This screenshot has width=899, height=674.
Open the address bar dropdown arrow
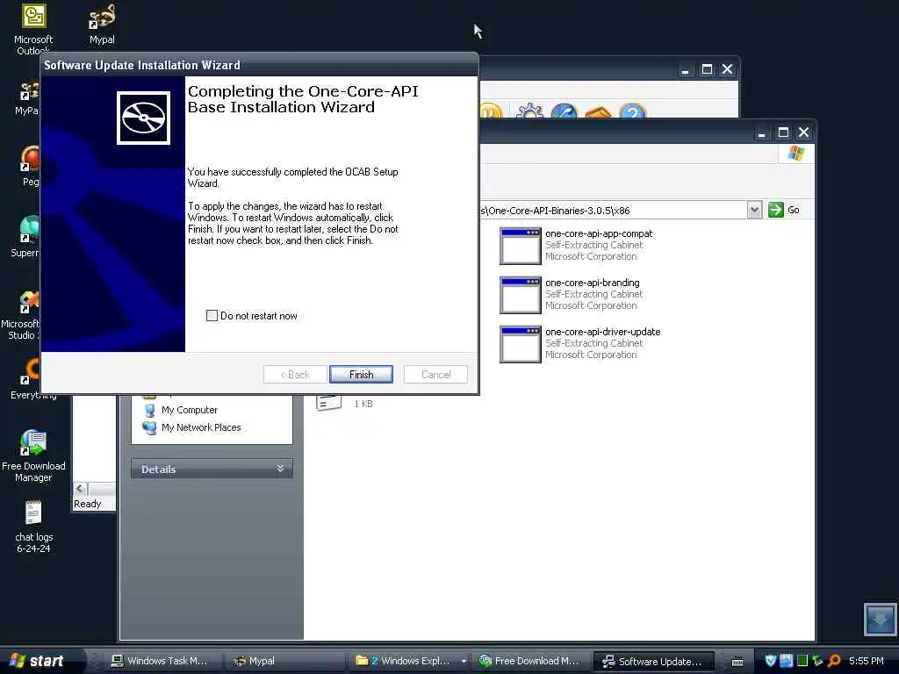(x=754, y=210)
